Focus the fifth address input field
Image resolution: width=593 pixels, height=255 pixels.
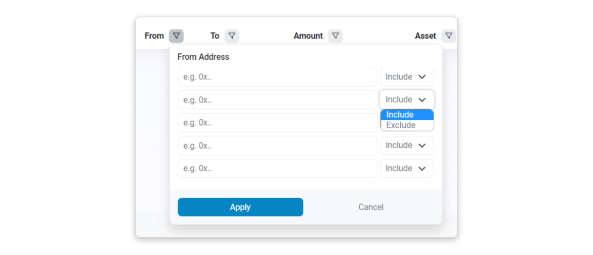coord(277,169)
